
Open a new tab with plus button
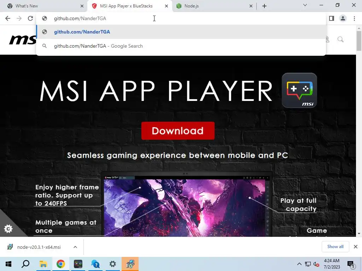(x=264, y=6)
